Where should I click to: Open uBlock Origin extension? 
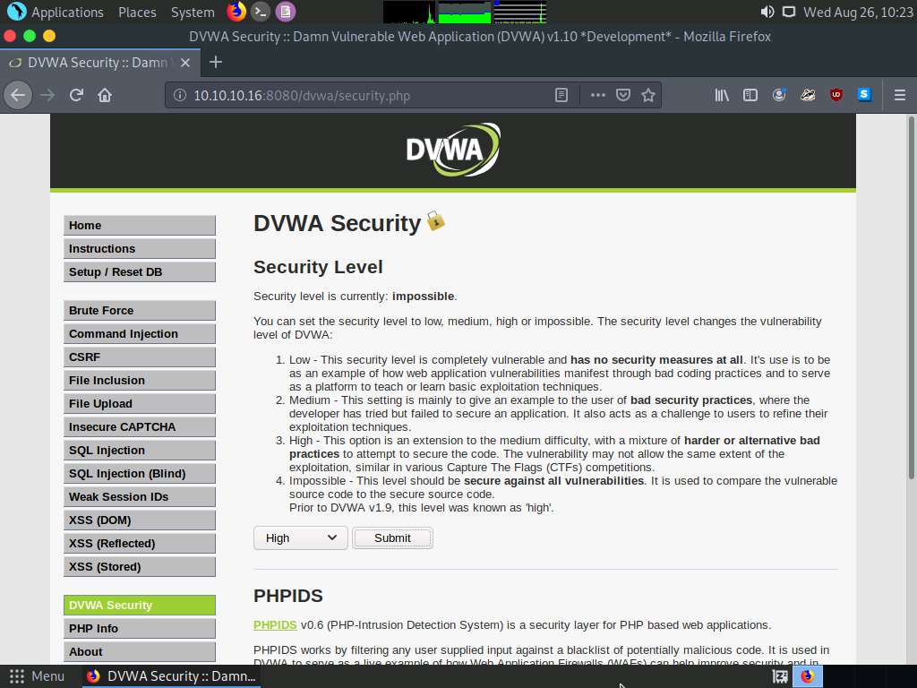(x=836, y=95)
